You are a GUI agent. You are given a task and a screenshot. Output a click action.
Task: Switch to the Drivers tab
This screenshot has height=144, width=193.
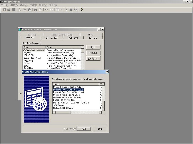click(93, 38)
